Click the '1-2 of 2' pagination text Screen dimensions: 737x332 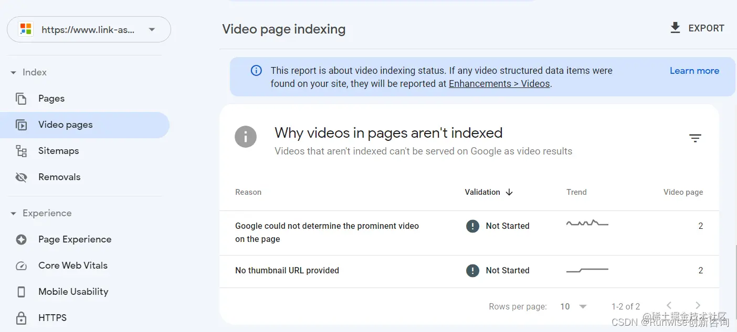(626, 306)
